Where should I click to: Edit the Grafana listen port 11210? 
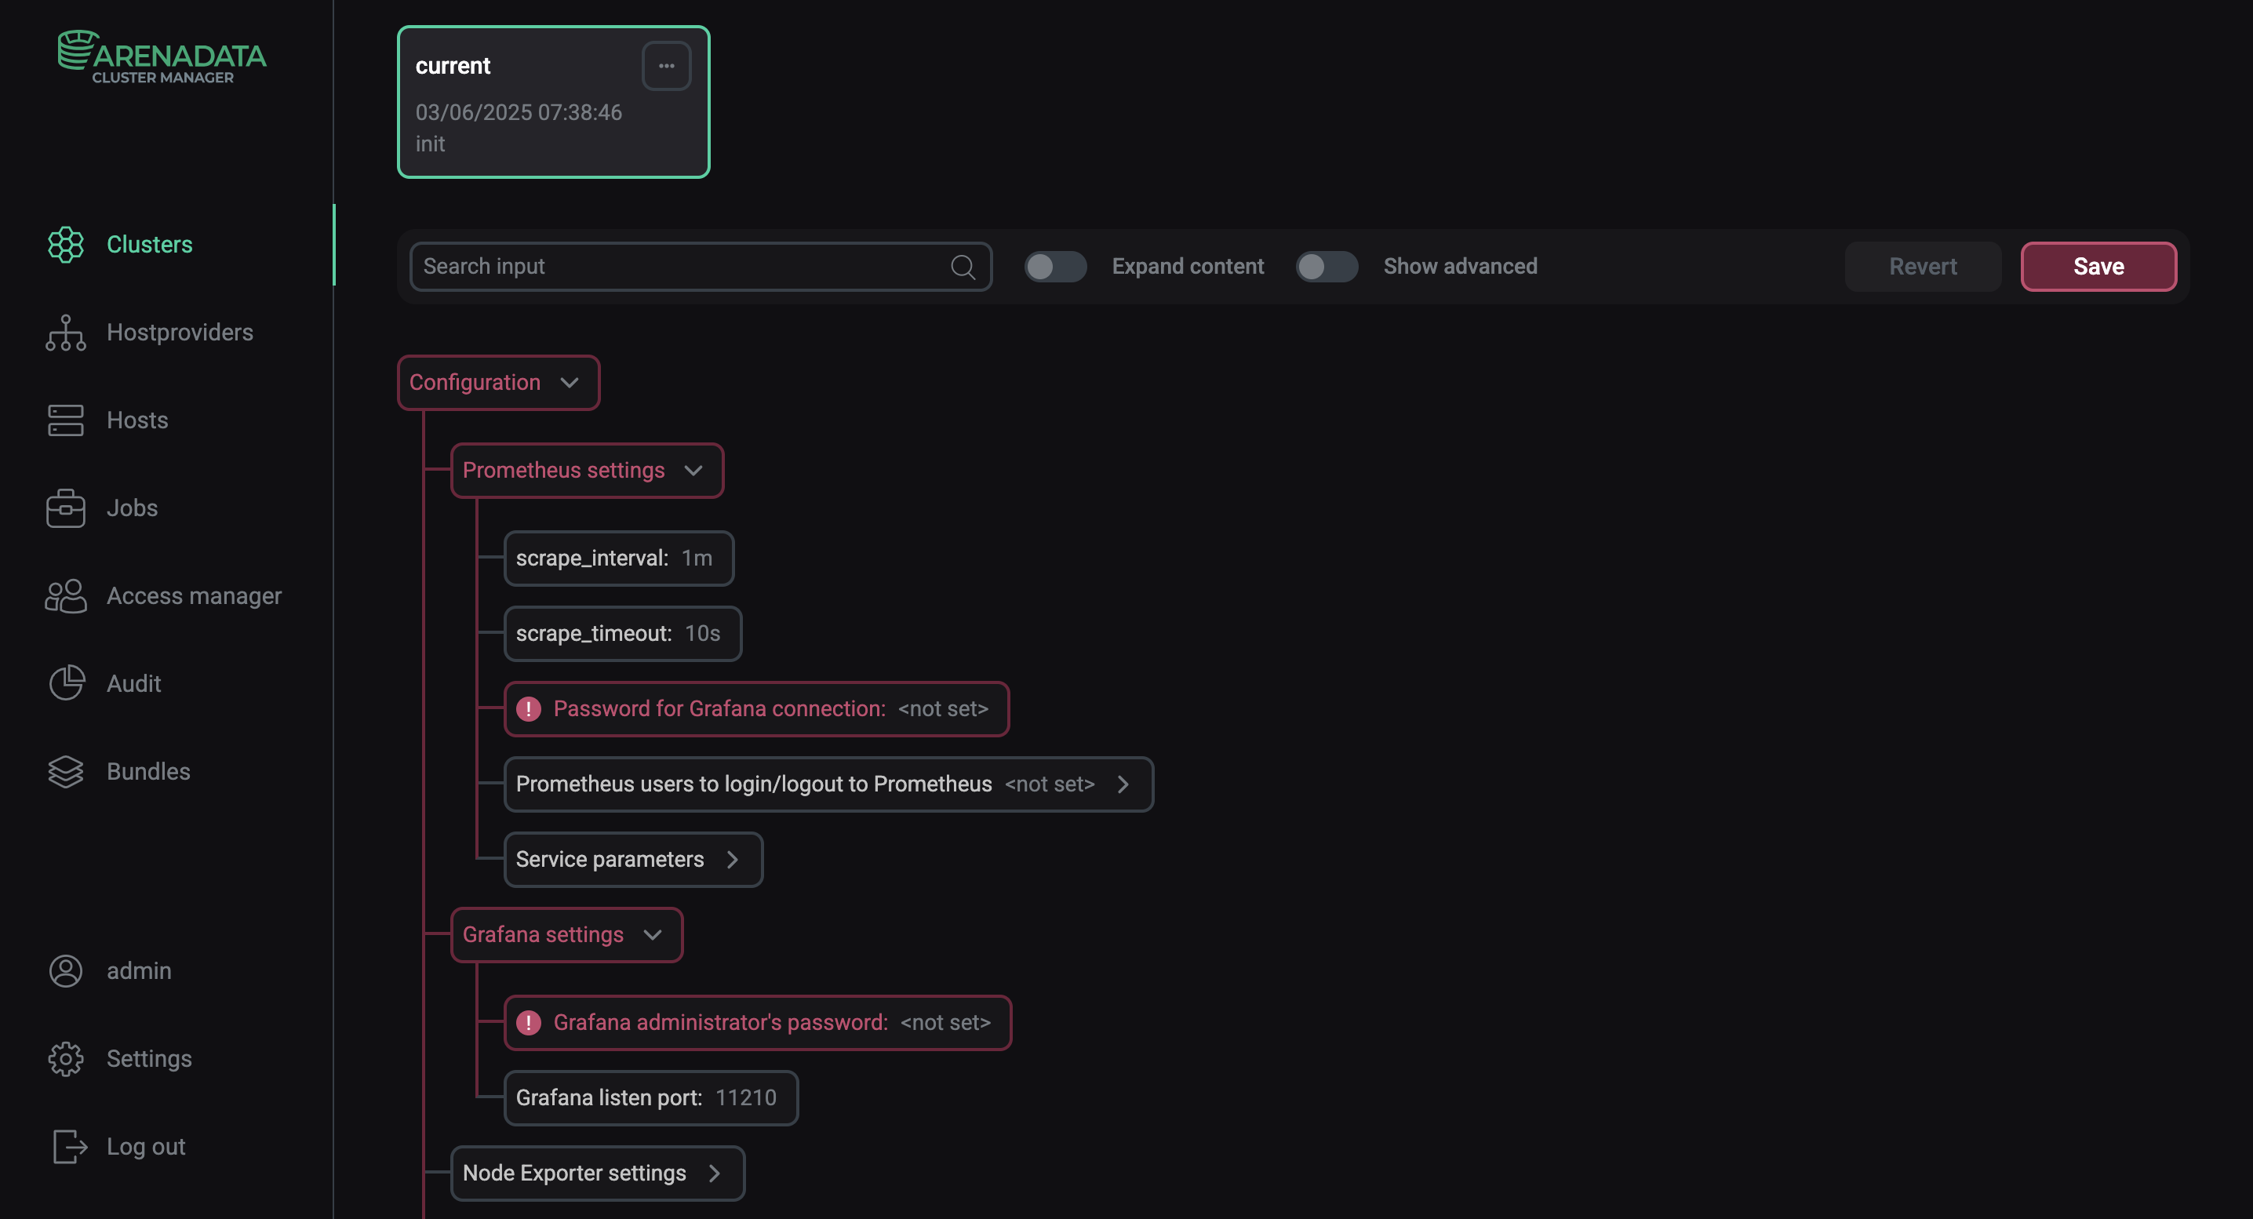tap(746, 1098)
